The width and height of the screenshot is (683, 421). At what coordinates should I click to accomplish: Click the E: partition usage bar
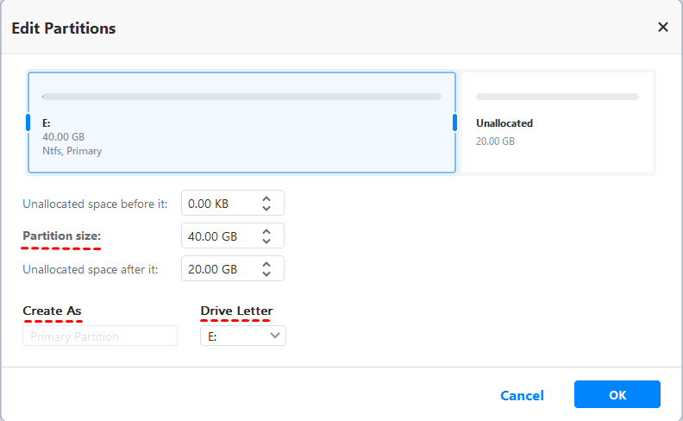coord(241,97)
